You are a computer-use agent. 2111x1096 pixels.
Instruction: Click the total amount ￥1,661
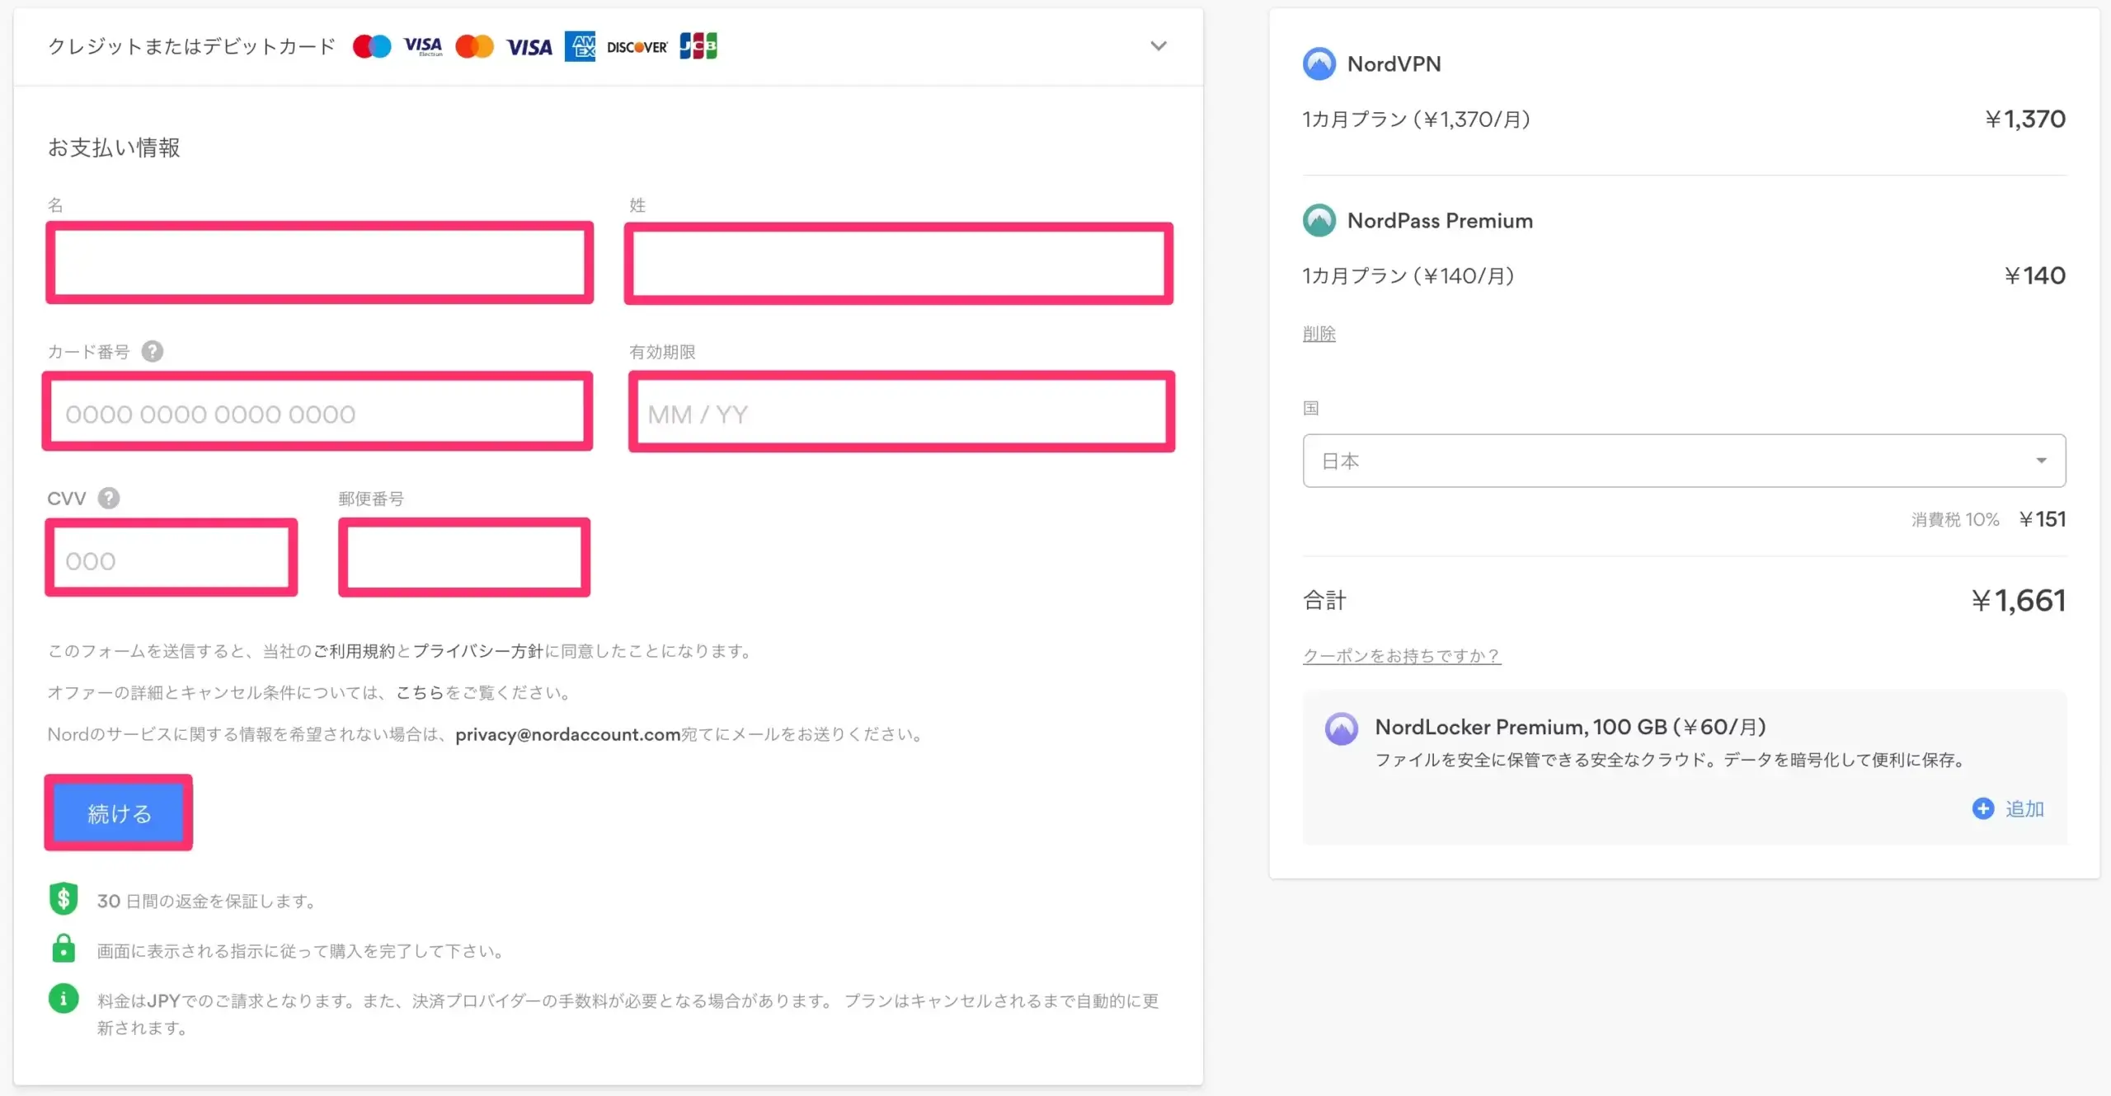click(2019, 601)
